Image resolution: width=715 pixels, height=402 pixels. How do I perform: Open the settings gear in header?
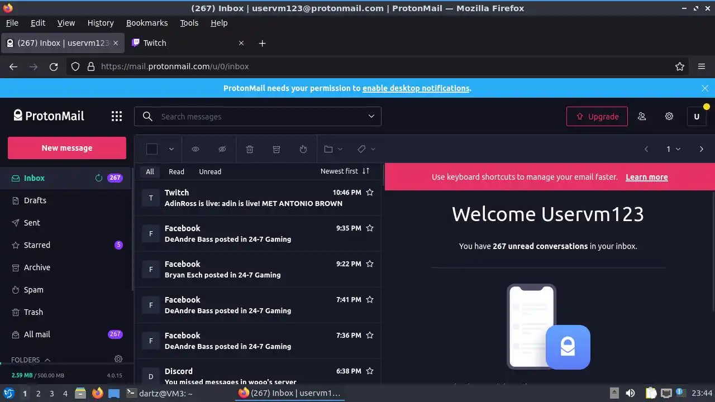(x=669, y=116)
